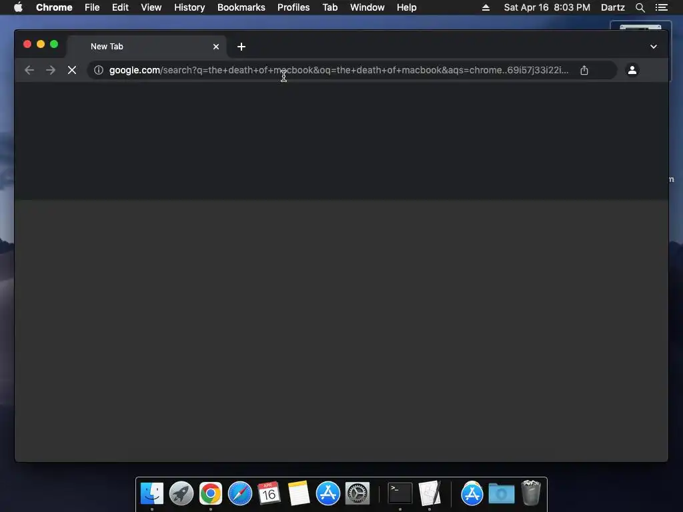
Task: Expand the tab search chevron
Action: tap(654, 47)
